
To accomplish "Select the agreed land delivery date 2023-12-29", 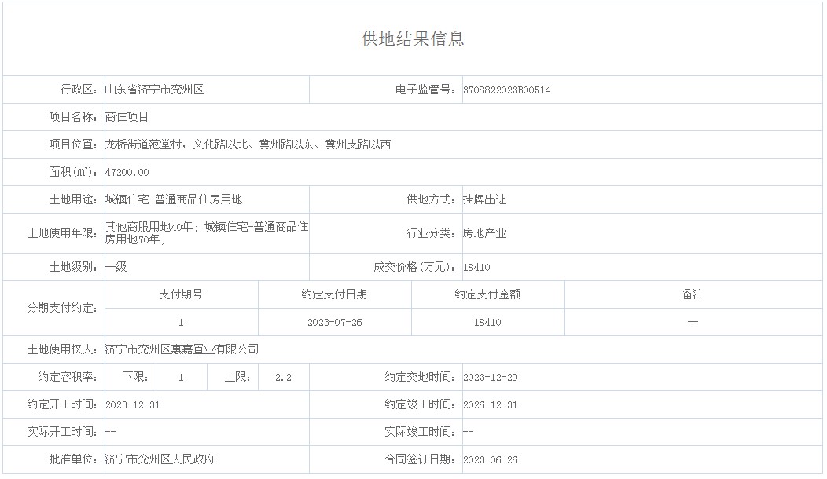I will [x=491, y=378].
